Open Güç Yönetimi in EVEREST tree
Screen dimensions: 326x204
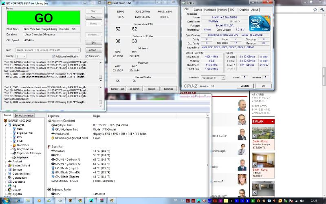tap(25, 149)
